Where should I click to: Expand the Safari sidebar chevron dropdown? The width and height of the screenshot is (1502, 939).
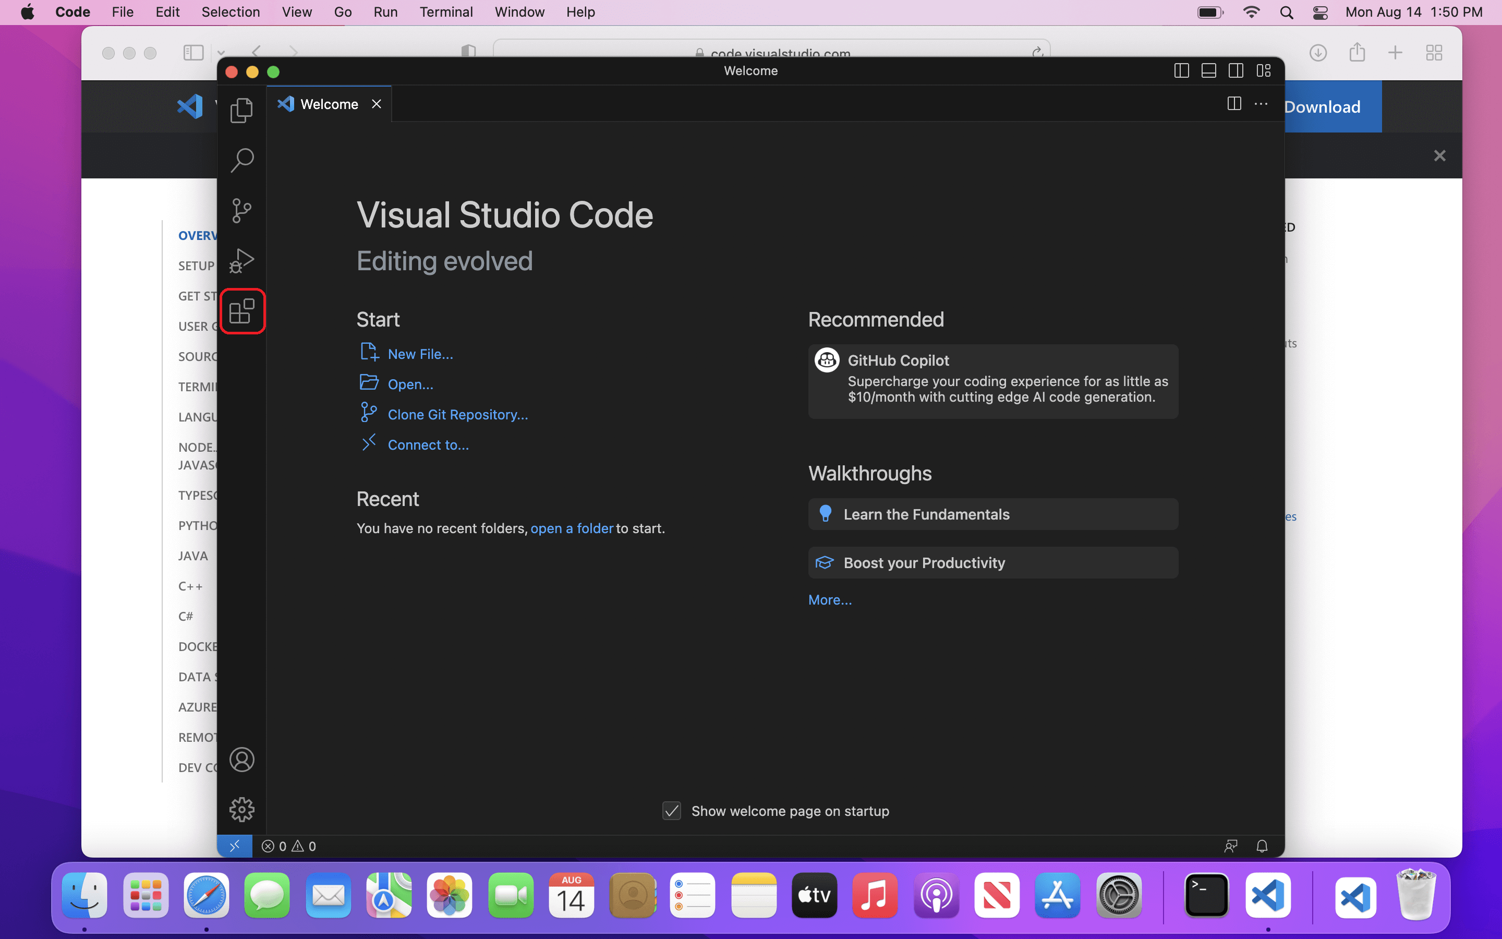coord(221,53)
